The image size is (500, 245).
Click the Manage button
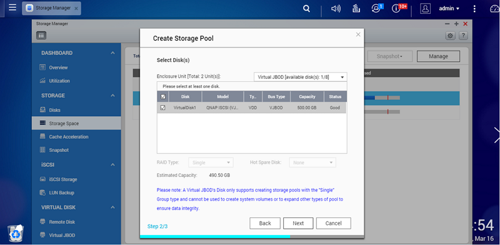click(439, 56)
